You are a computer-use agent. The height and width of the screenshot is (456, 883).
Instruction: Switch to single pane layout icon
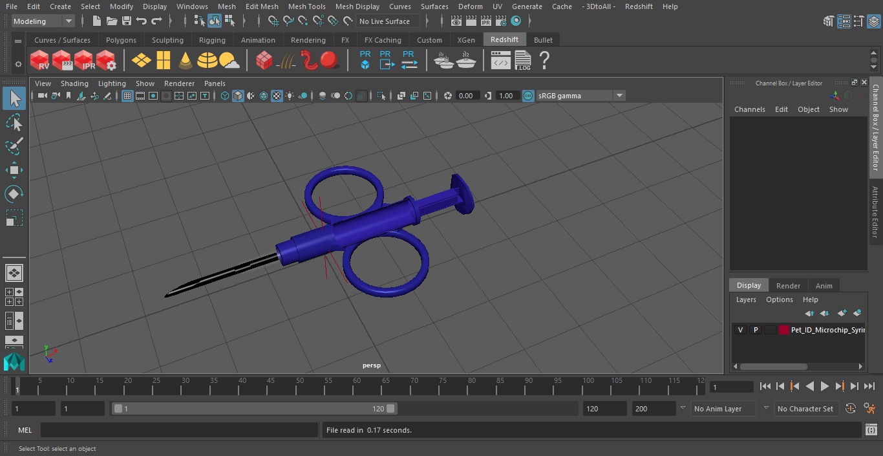(x=14, y=272)
